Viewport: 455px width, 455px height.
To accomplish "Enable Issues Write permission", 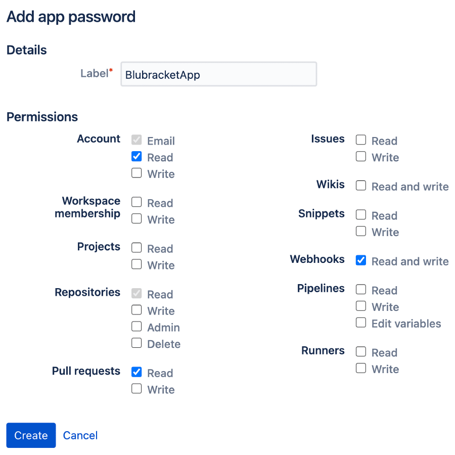I will coord(361,157).
